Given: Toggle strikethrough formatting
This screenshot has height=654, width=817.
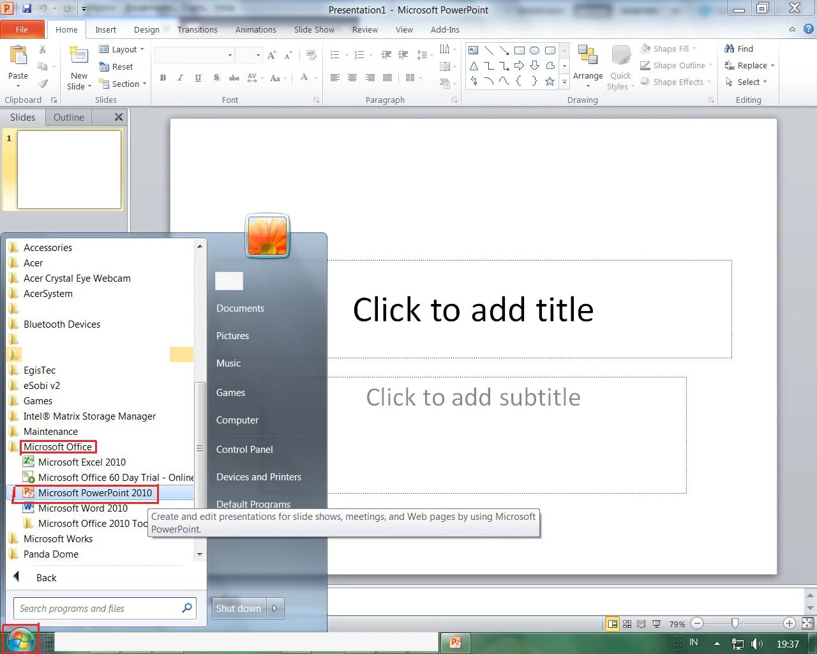Looking at the screenshot, I should 234,78.
